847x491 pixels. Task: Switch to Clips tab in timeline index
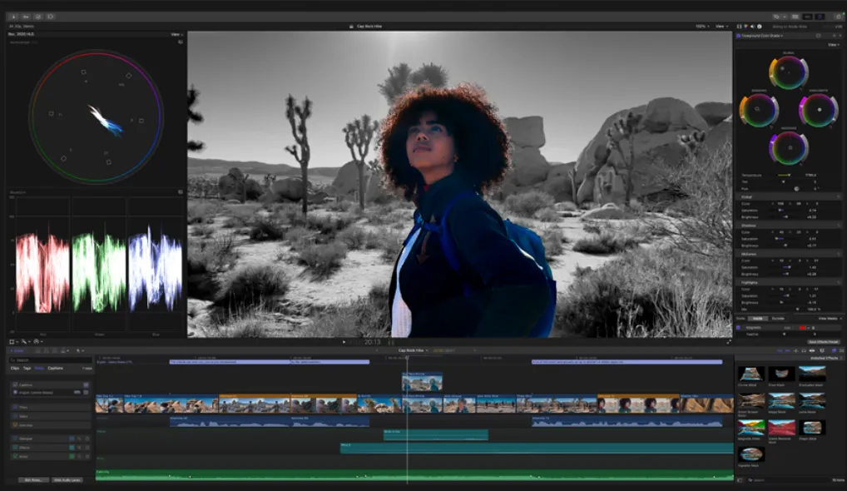pos(15,369)
